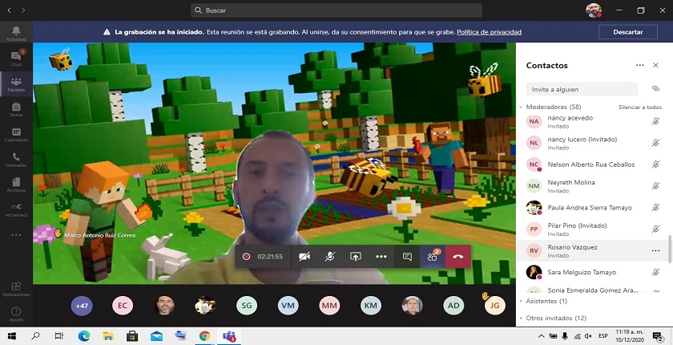
Task: Select the JG participant avatar
Action: point(495,306)
